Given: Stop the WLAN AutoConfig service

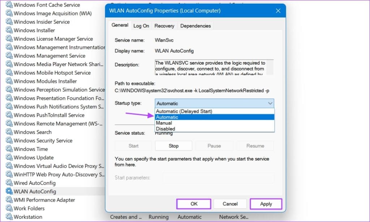Looking at the screenshot, I should 173,145.
